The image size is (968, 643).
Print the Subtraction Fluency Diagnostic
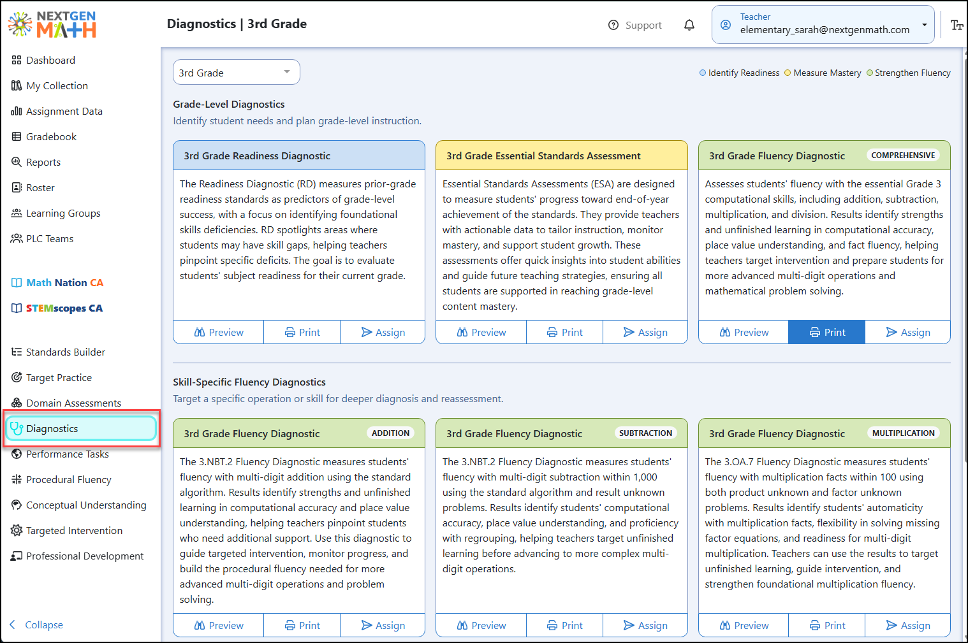565,625
